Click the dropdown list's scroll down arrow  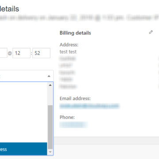pyautogui.click(x=50, y=152)
